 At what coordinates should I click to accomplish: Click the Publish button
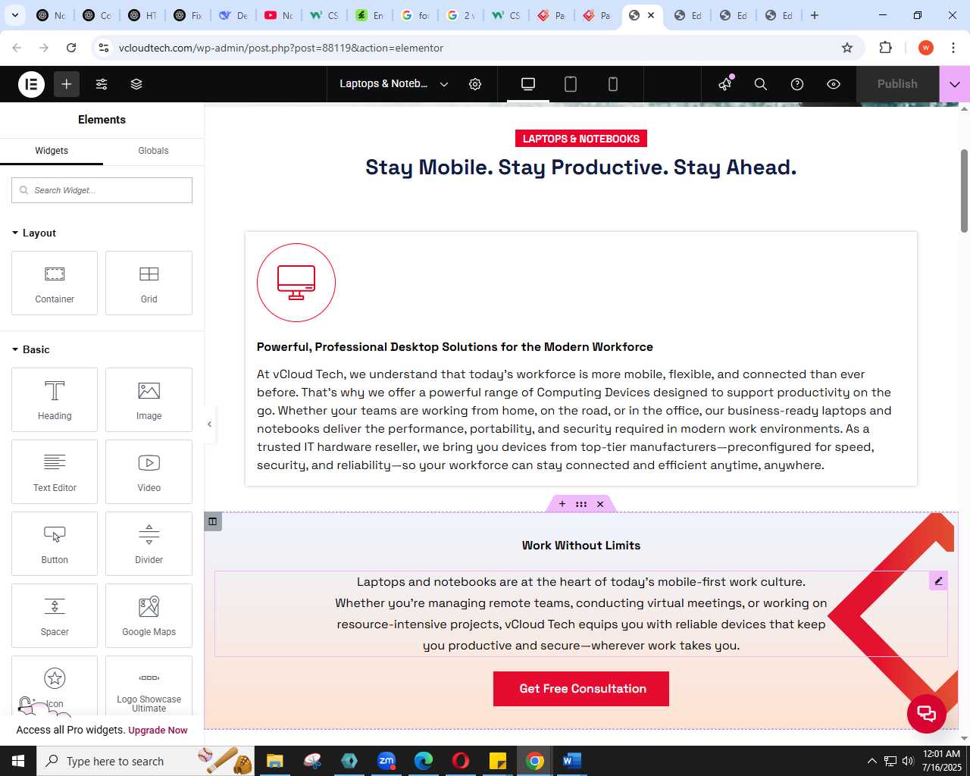point(897,84)
